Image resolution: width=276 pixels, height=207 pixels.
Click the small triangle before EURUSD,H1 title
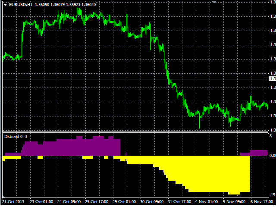point(6,5)
